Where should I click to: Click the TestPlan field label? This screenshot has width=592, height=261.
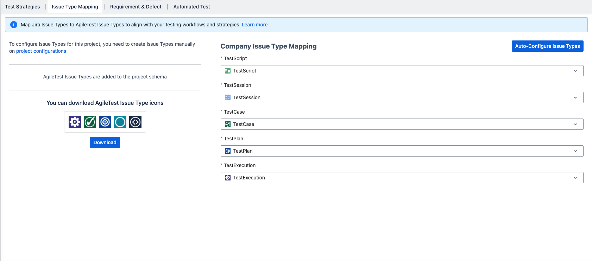click(234, 139)
